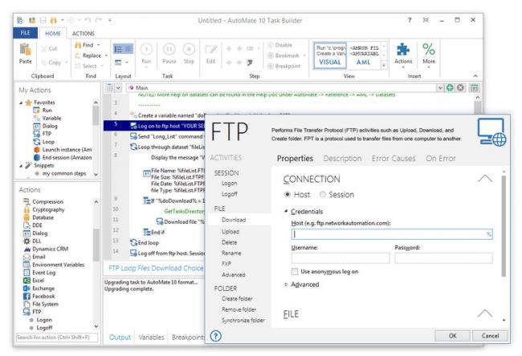Check Use anonymous log on
Viewport: 522px width, 356px height.
click(295, 272)
